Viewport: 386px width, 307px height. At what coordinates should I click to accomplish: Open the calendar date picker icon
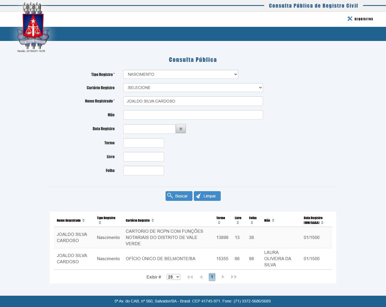(x=181, y=129)
